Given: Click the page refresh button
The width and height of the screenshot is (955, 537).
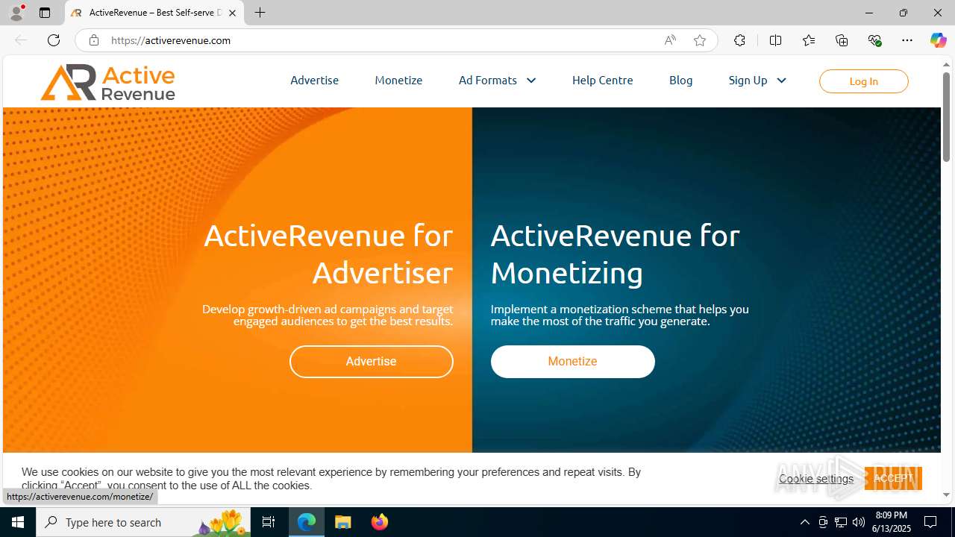Looking at the screenshot, I should pos(54,40).
